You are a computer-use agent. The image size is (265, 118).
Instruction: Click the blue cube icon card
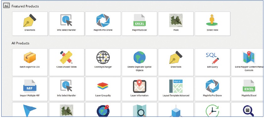[176, 110]
